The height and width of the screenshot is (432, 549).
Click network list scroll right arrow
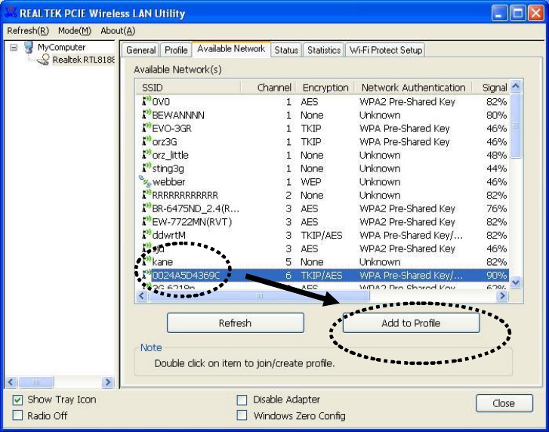click(x=503, y=296)
